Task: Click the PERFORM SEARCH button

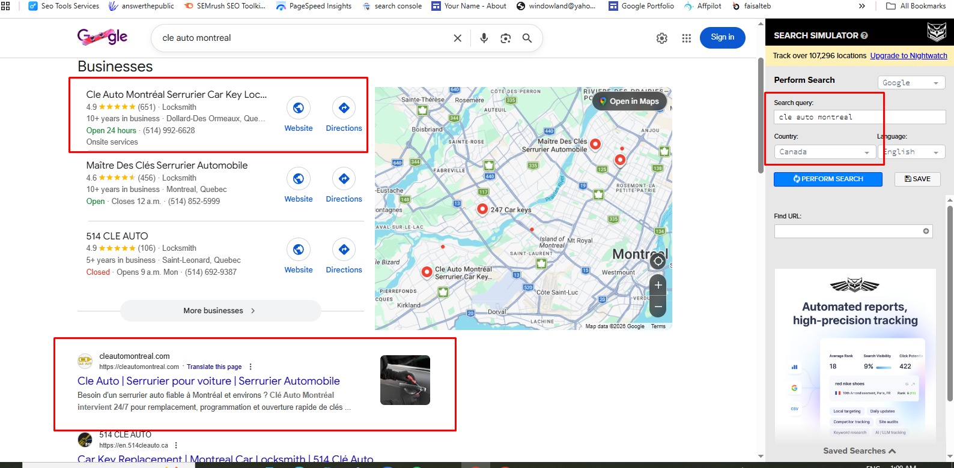Action: (x=828, y=179)
